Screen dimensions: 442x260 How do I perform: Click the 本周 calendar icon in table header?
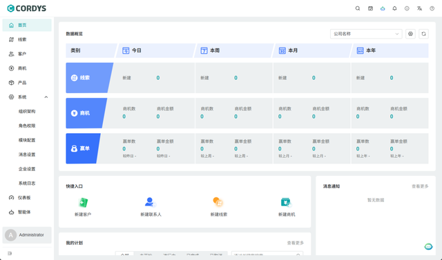coord(204,50)
